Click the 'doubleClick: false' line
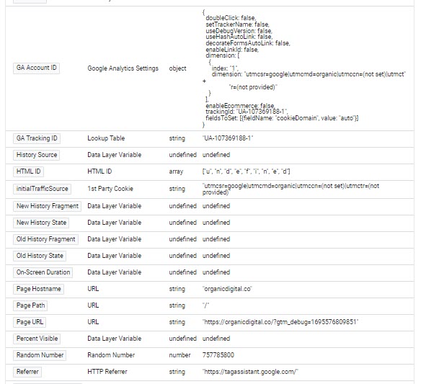The image size is (421, 384). [x=231, y=18]
